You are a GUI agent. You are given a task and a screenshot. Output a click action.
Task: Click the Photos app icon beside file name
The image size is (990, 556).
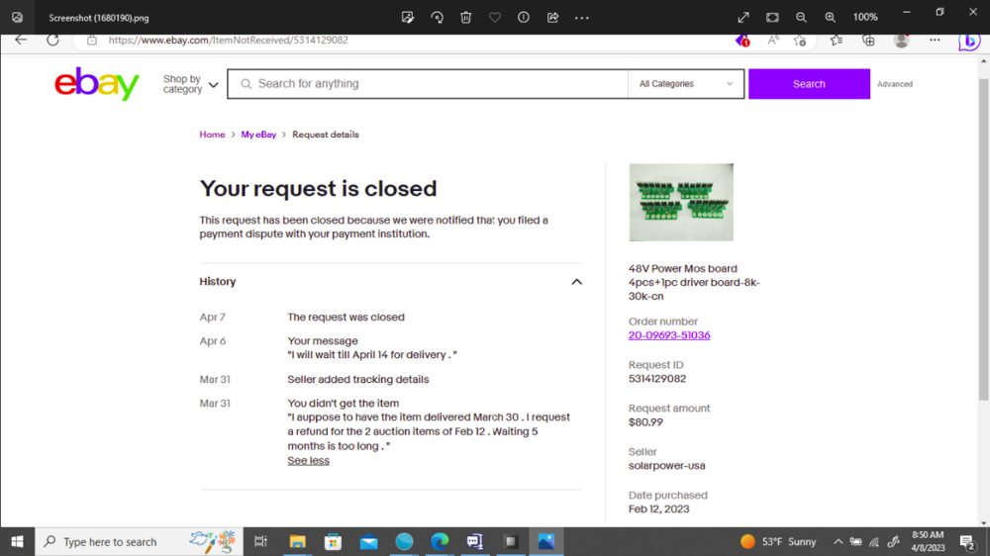pyautogui.click(x=17, y=18)
